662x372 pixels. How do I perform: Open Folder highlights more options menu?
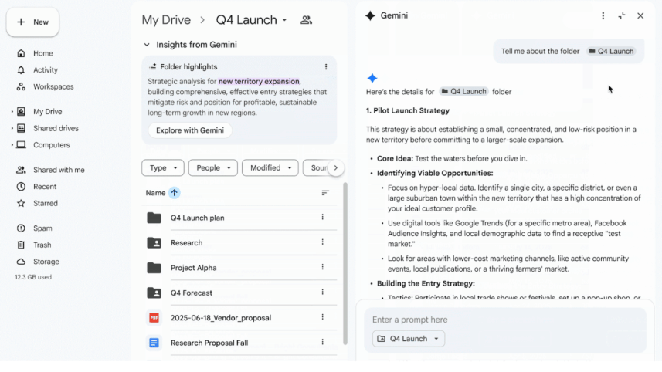(x=325, y=66)
